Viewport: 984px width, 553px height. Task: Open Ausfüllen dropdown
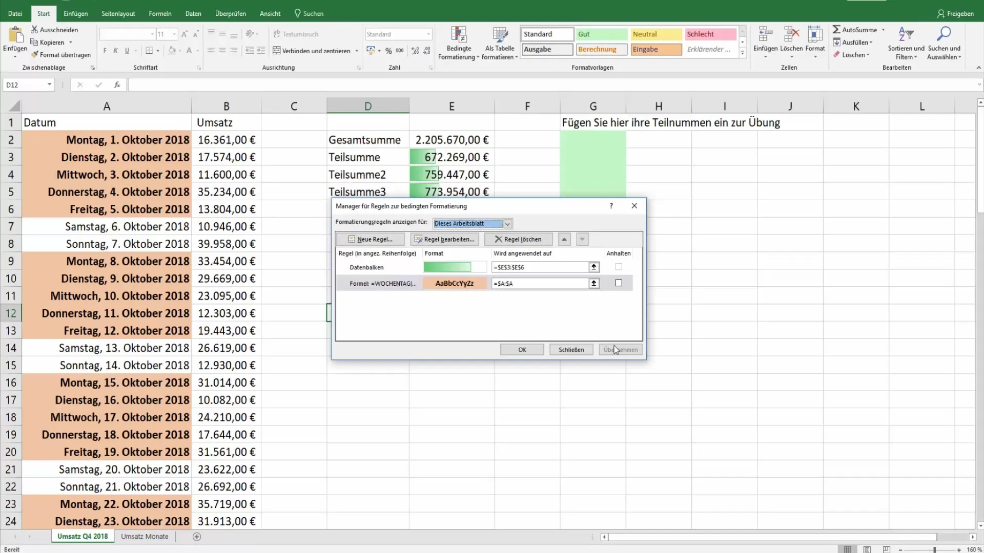(871, 42)
